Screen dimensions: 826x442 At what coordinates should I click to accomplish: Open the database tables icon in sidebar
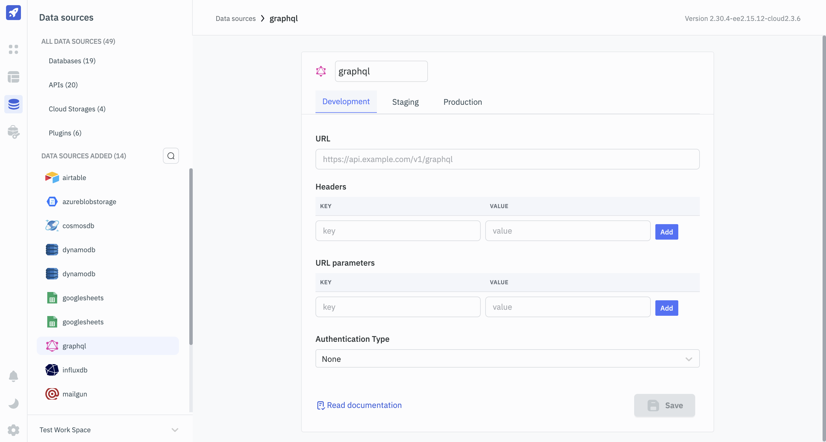click(x=13, y=77)
